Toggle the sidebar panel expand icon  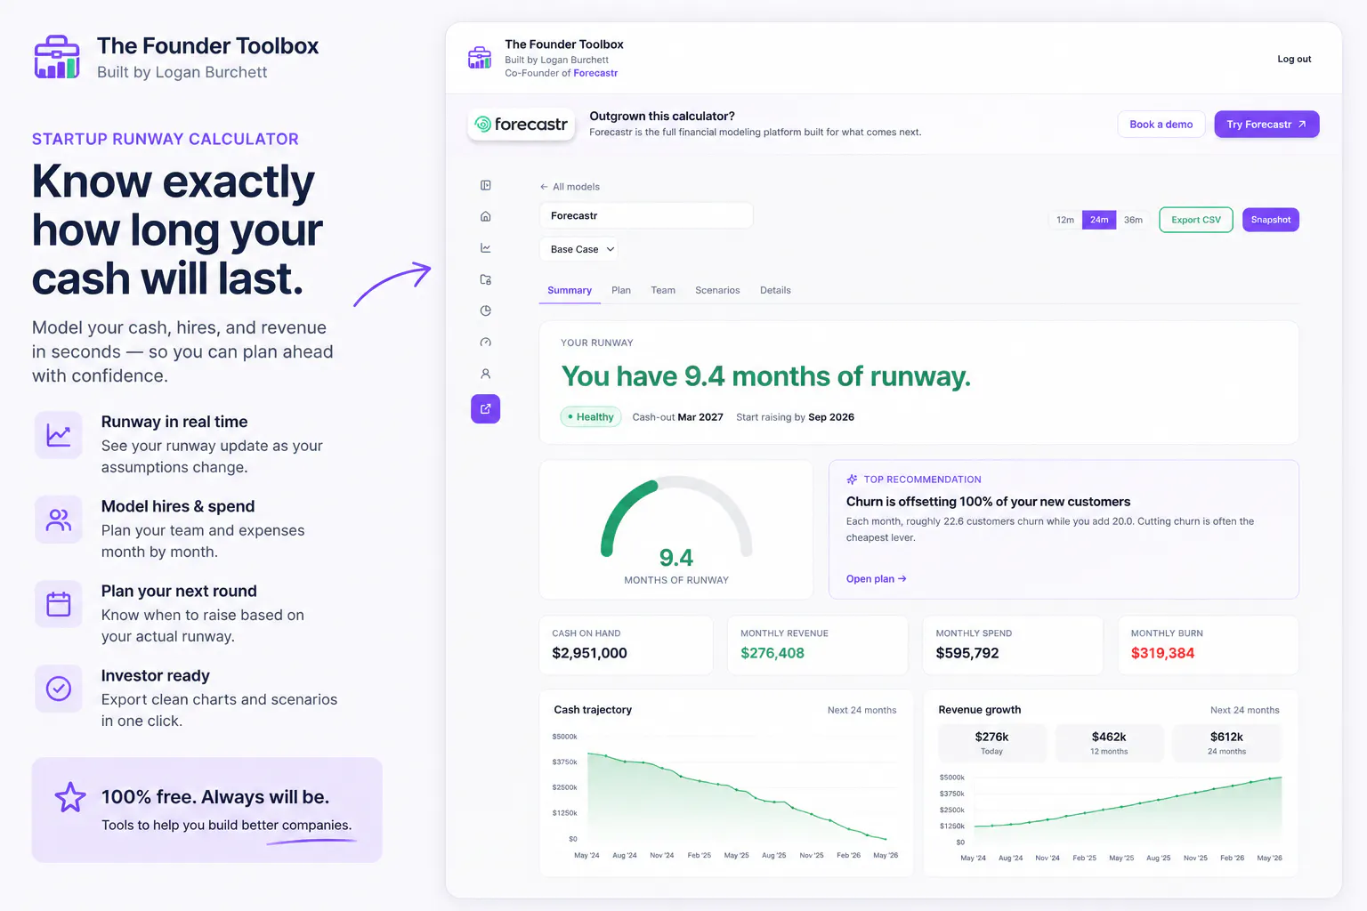coord(485,185)
